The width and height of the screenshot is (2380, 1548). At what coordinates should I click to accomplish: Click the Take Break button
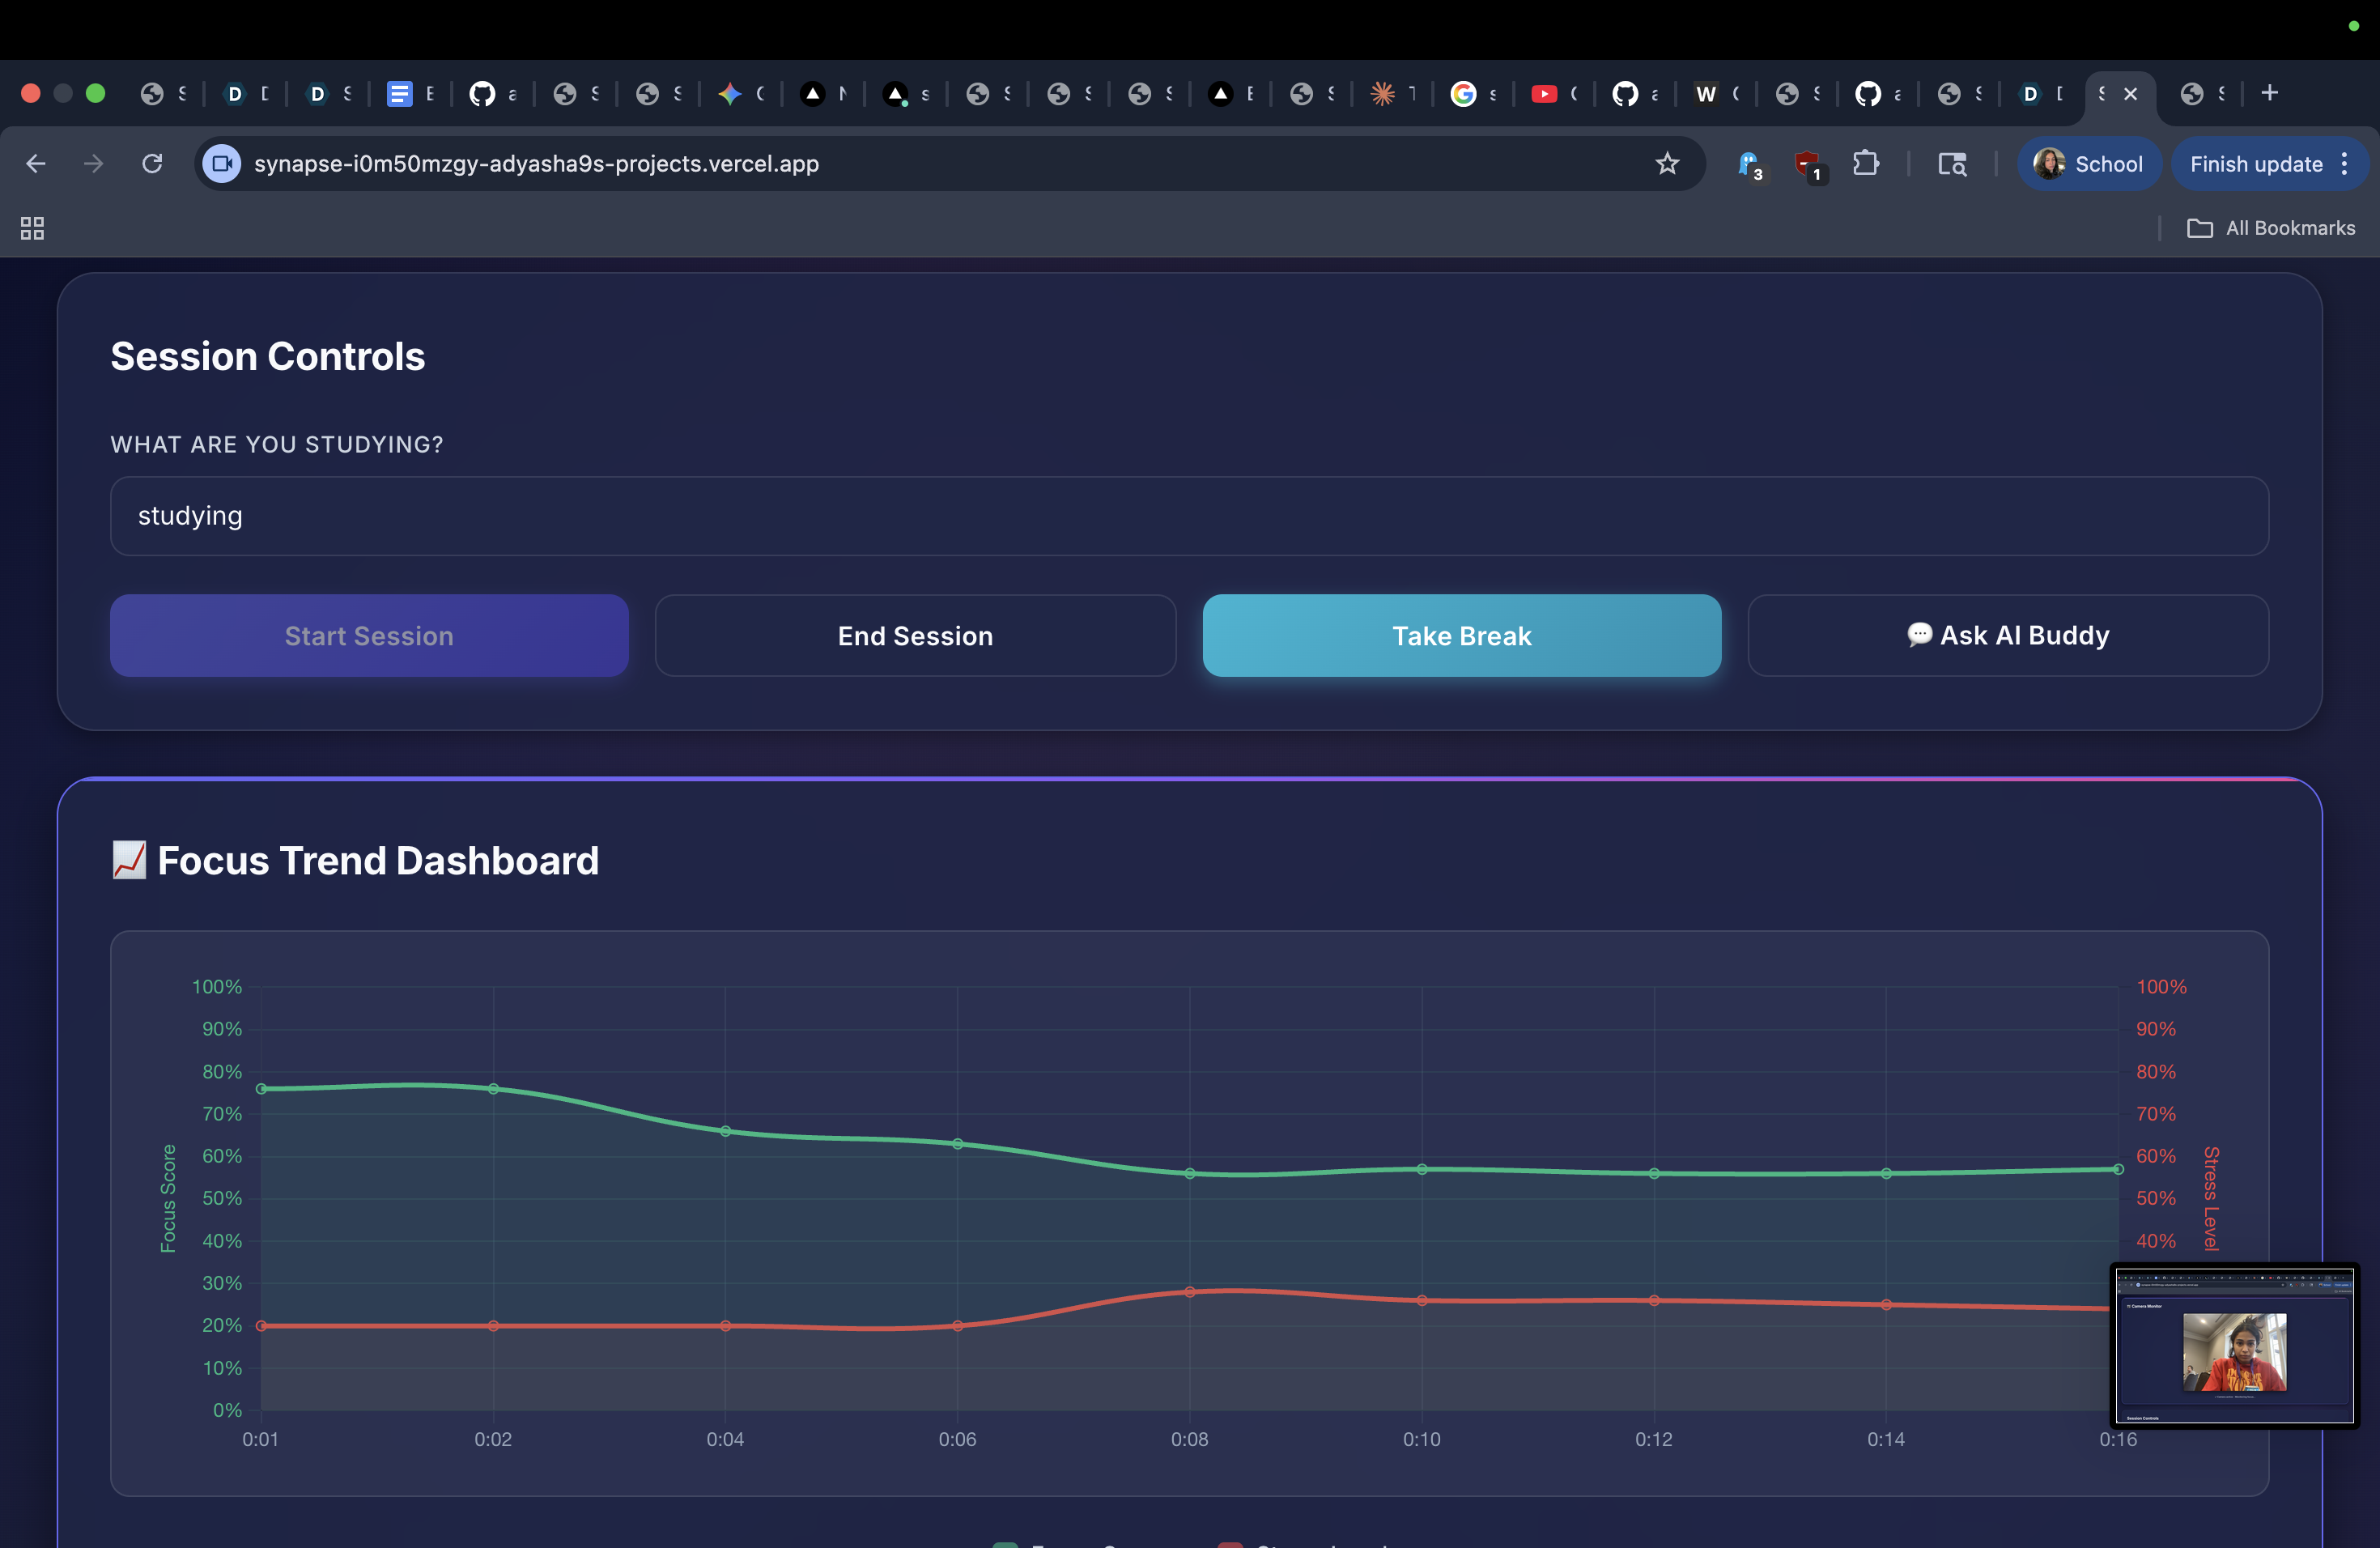(x=1461, y=635)
